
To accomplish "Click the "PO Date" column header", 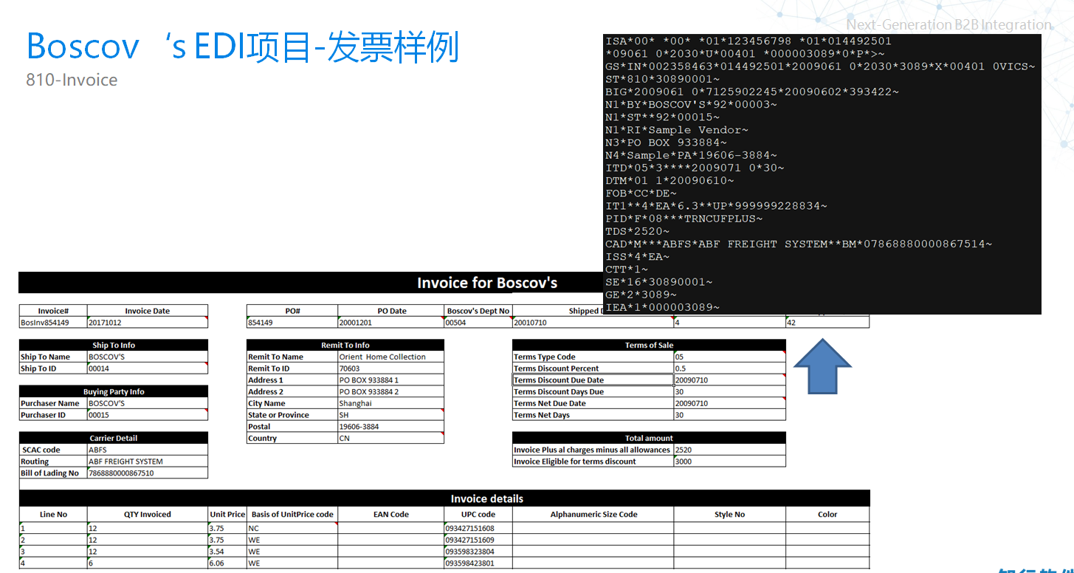I will 392,311.
